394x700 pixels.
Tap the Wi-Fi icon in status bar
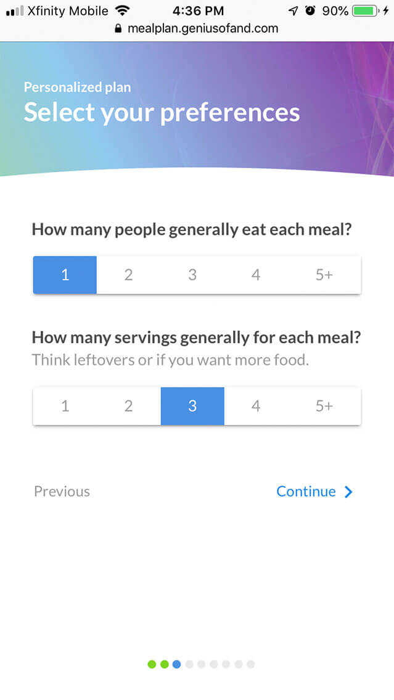122,11
